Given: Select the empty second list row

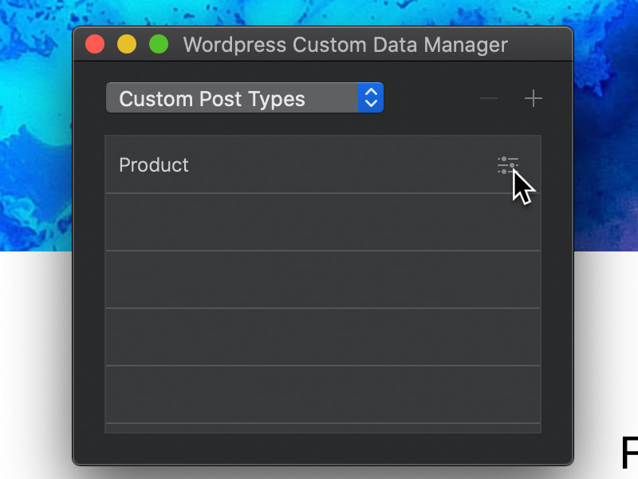Looking at the screenshot, I should 322,222.
